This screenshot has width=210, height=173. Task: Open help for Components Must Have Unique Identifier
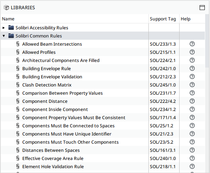pos(192,134)
